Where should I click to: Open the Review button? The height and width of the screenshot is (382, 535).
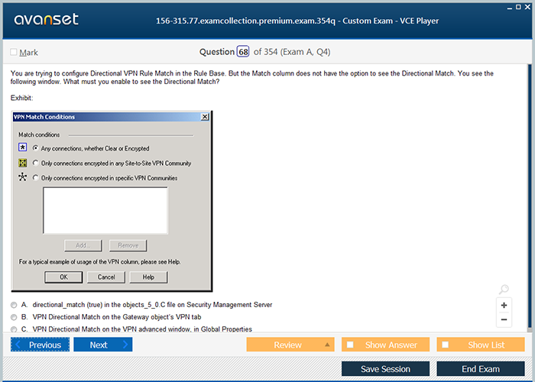(290, 345)
